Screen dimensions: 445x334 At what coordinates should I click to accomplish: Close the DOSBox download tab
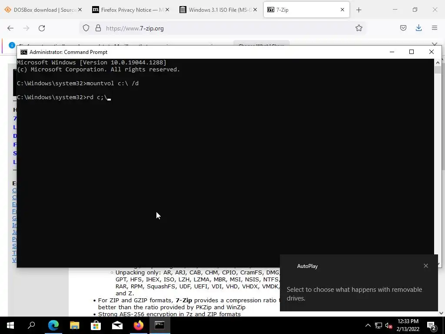80,10
